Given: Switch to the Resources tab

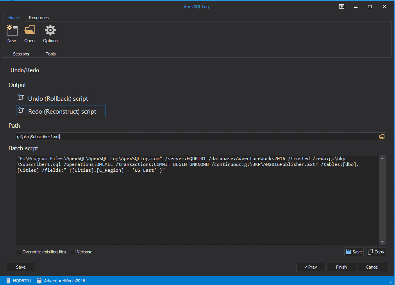Looking at the screenshot, I should coord(39,18).
